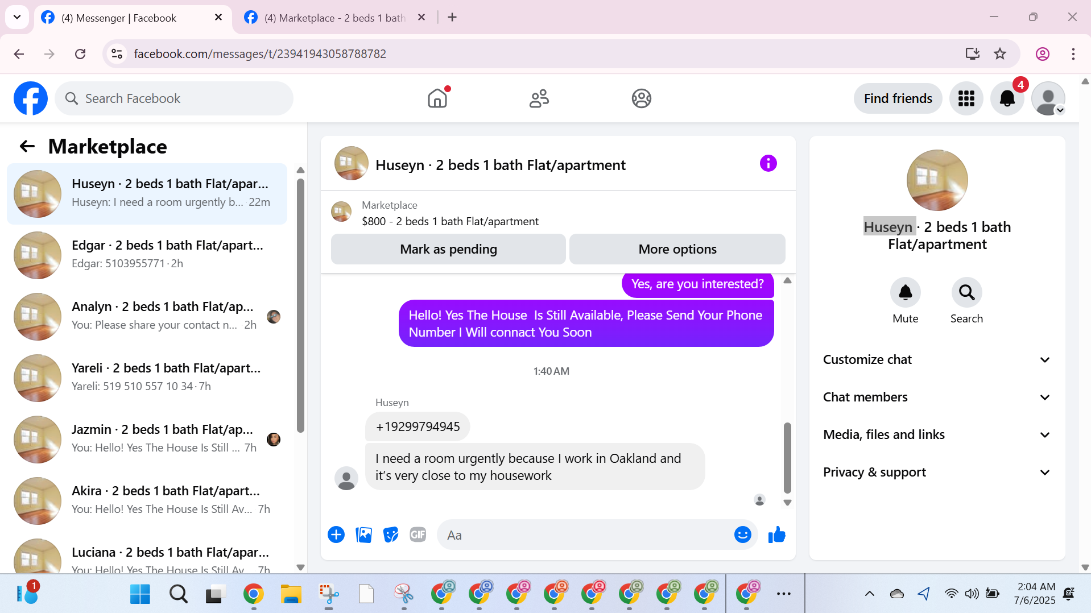
Task: Open Chrome profile icon in toolbar
Action: pos(1042,53)
